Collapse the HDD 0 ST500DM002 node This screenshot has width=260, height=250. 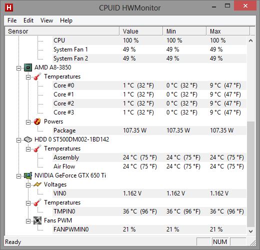click(x=18, y=140)
